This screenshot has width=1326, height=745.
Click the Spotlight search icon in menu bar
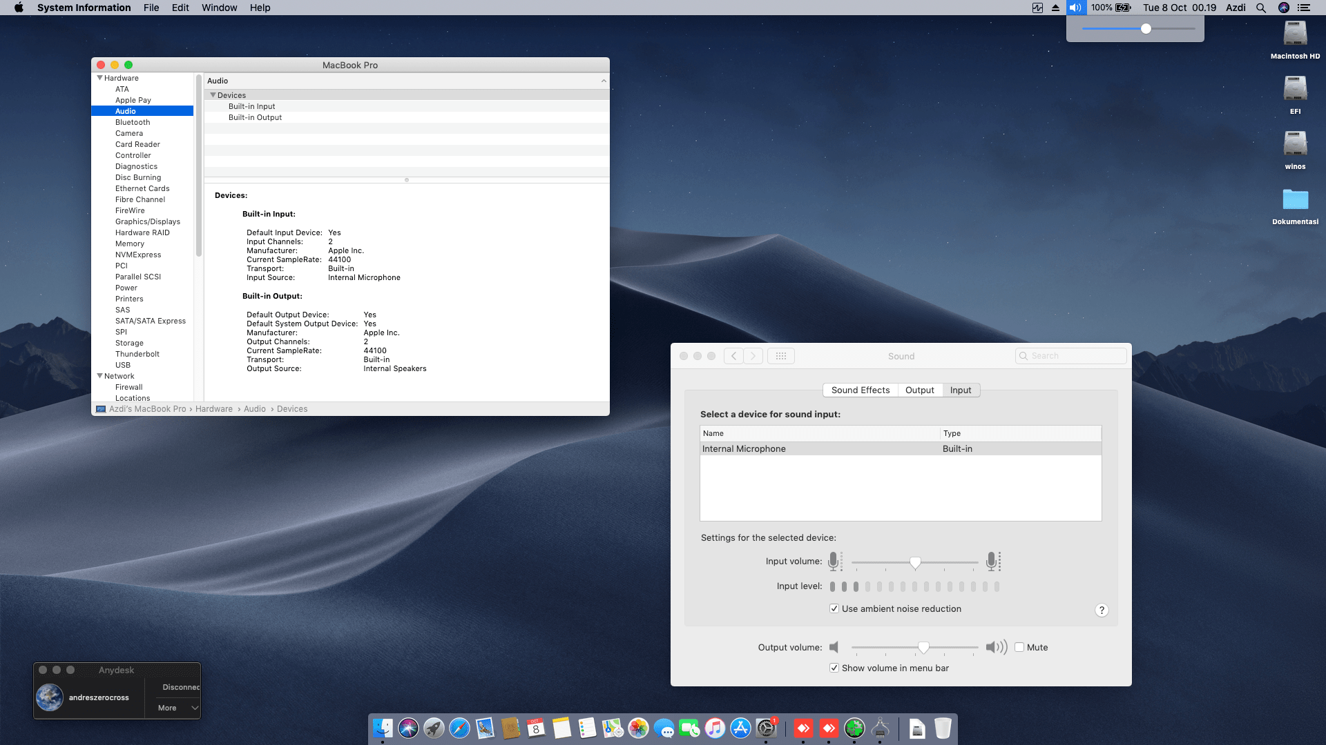click(1261, 8)
